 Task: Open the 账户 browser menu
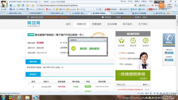(123, 2)
